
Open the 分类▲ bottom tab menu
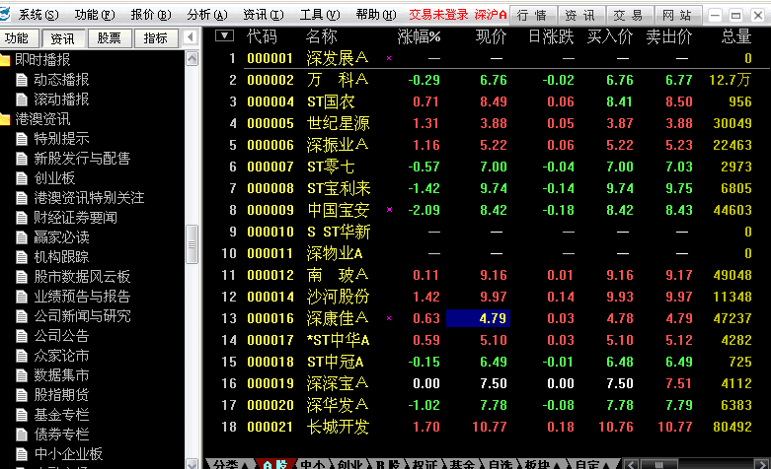tap(231, 464)
